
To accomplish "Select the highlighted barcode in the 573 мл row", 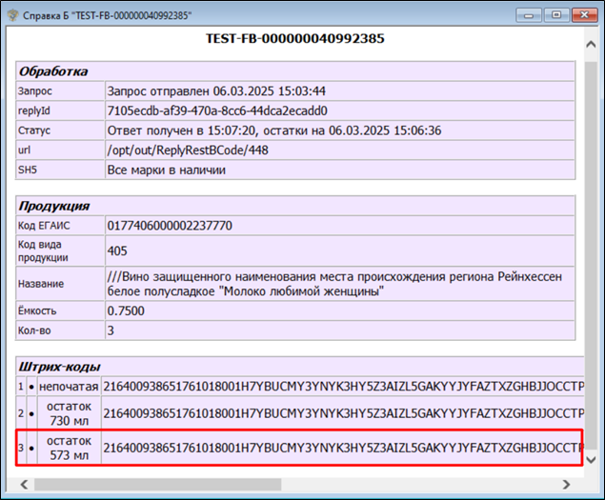I will tap(341, 448).
